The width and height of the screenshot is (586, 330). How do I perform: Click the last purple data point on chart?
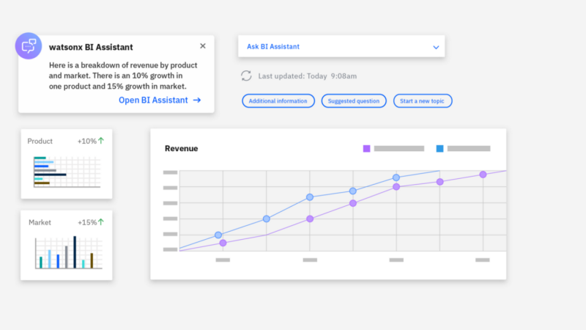click(483, 175)
